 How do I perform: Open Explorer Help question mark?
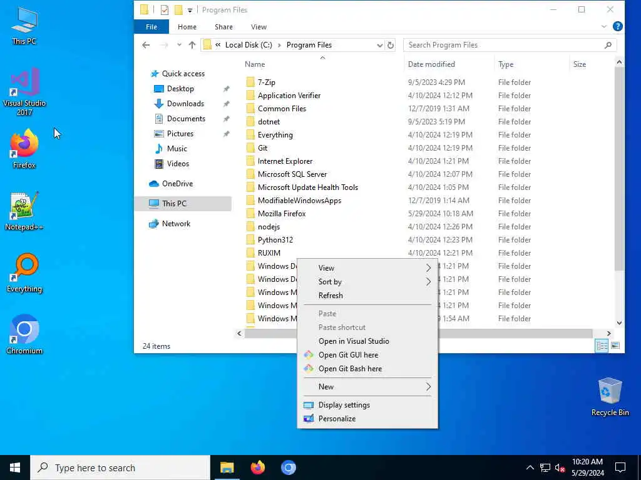point(618,26)
